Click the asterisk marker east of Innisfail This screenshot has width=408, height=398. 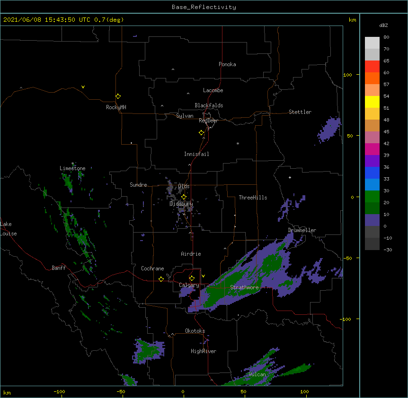pos(238,143)
